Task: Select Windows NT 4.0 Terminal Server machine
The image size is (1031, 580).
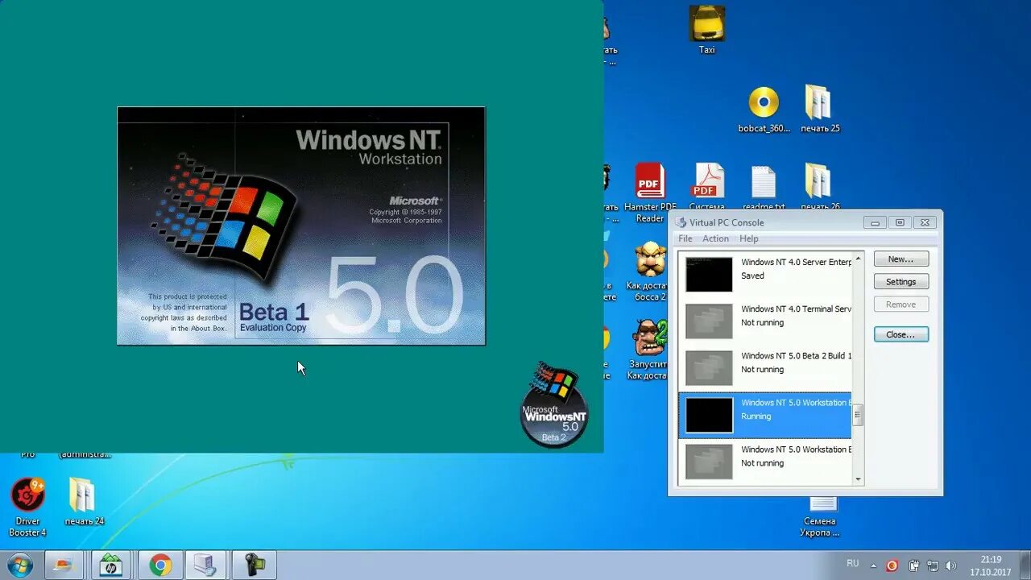Action: 764,321
